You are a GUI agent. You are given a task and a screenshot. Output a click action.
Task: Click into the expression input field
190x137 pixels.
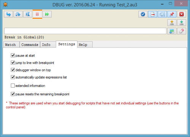[x=85, y=31]
